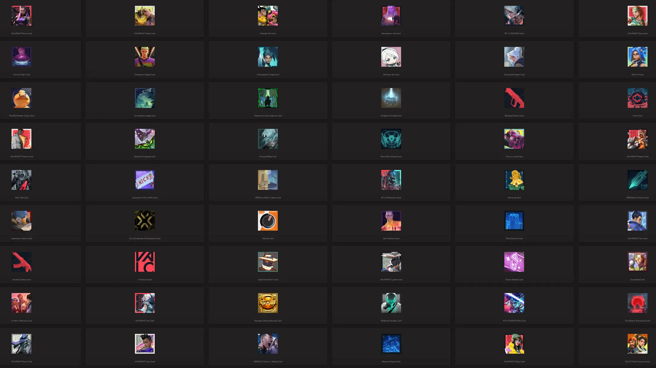656x368 pixels.
Task: Select the ZEROpoint Schema Card
Action: tap(637, 180)
